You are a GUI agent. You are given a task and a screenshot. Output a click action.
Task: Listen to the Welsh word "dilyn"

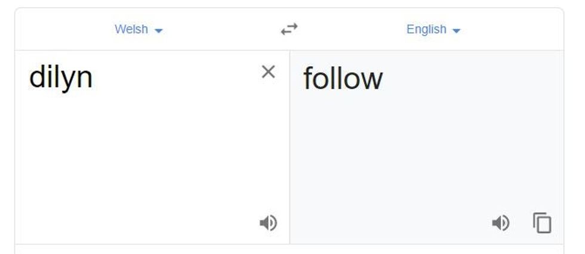tap(268, 223)
